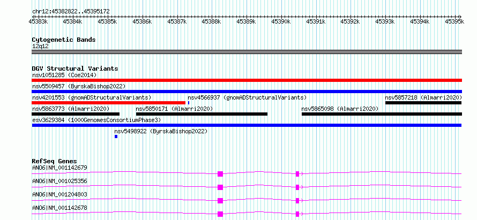
Task: Click the 45385k ruler tick label
Action: pyautogui.click(x=107, y=21)
